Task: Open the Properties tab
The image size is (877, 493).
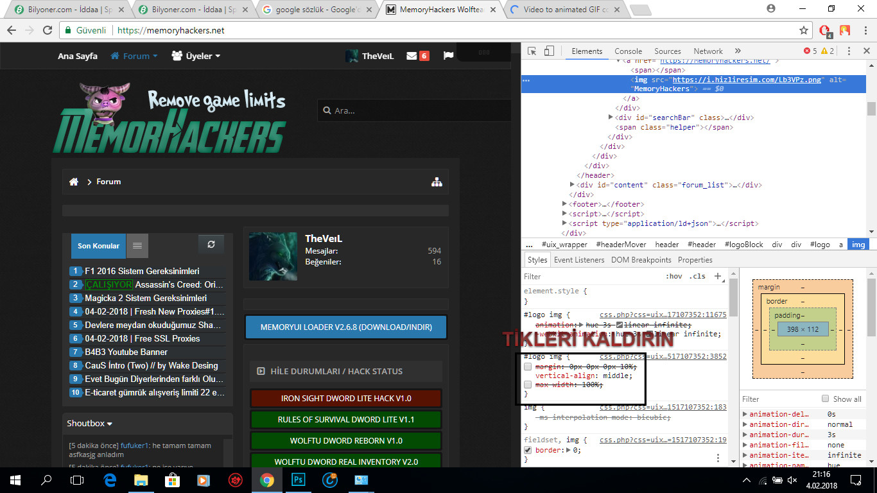Action: pyautogui.click(x=695, y=260)
